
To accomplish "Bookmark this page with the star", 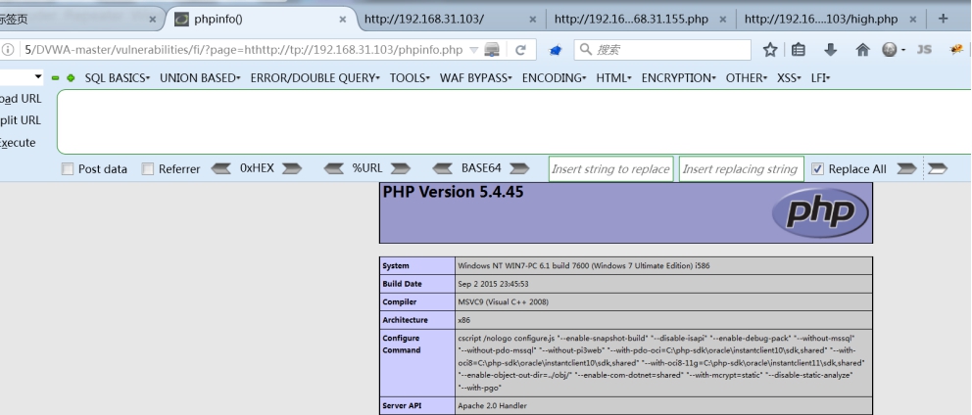I will [770, 50].
